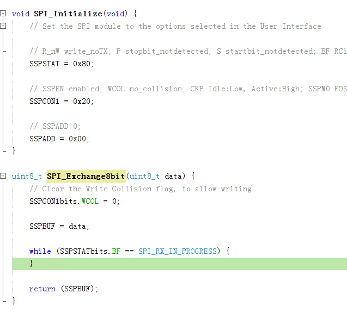The image size is (347, 312).
Task: Click the while keyword in the loop
Action: pyautogui.click(x=40, y=251)
